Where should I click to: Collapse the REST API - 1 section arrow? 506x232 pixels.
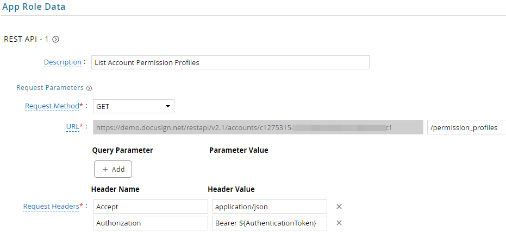click(55, 40)
